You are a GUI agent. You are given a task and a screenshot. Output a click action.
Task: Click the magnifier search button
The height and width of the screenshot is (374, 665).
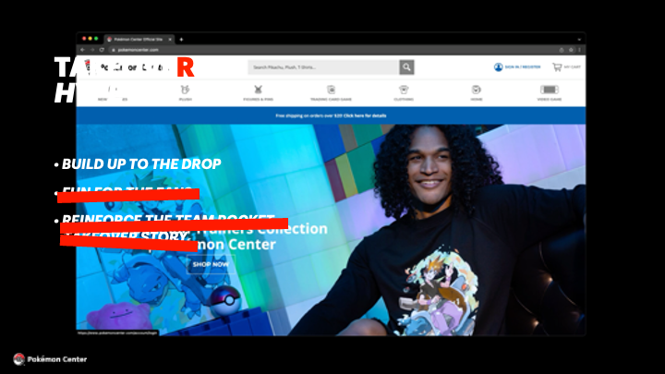pos(406,67)
